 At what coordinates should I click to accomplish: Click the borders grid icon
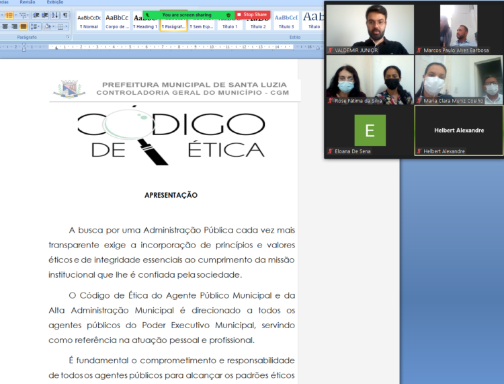(60, 27)
